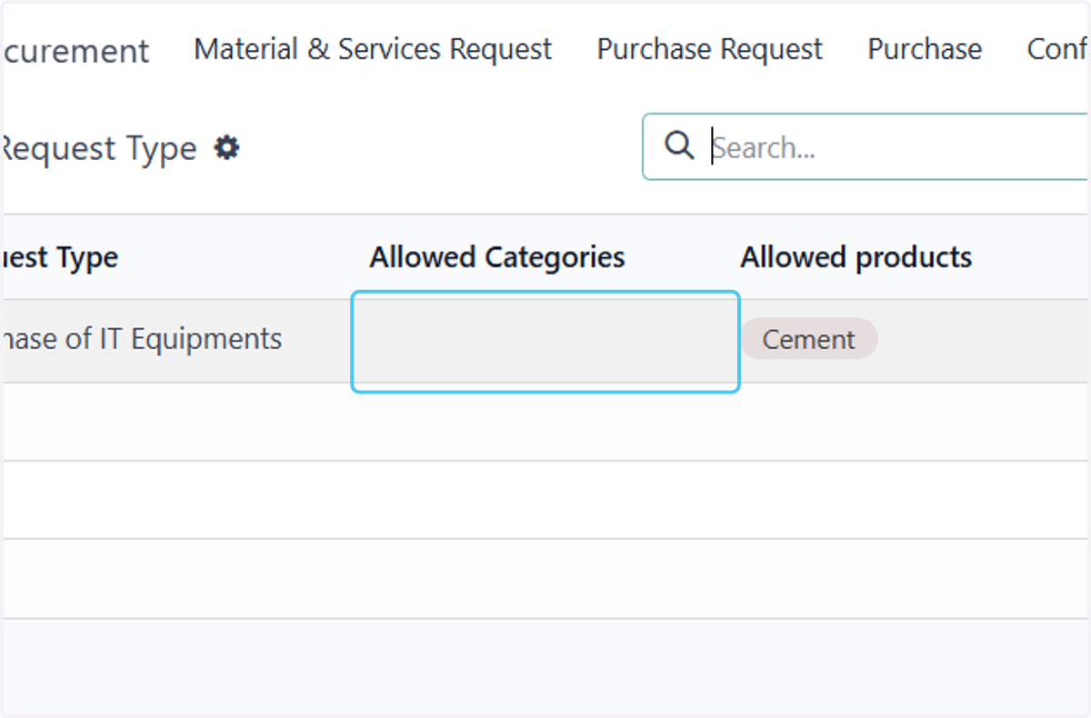Click the magnifier search icon
The image size is (1091, 718).
pos(679,145)
